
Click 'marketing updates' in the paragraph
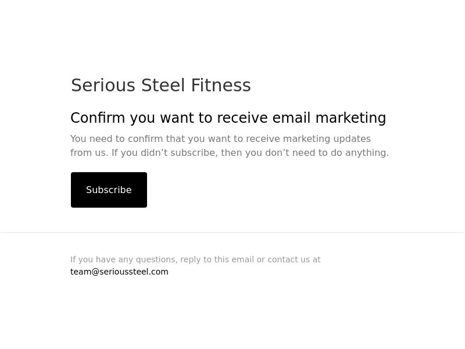click(x=327, y=138)
